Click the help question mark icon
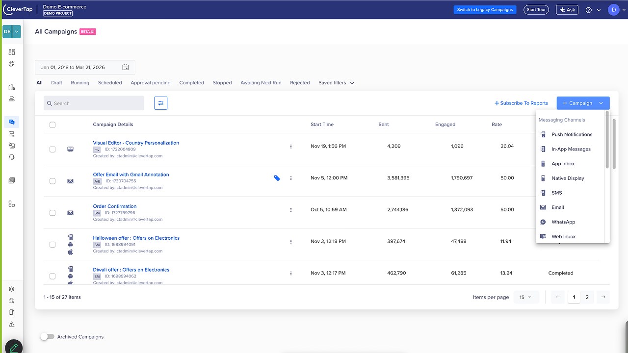The image size is (628, 353). click(589, 10)
